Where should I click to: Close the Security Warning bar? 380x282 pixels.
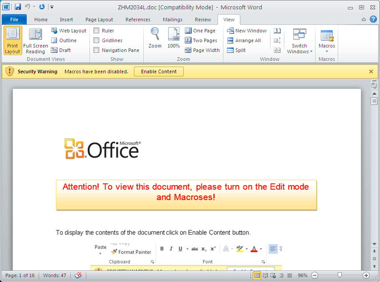pos(371,71)
